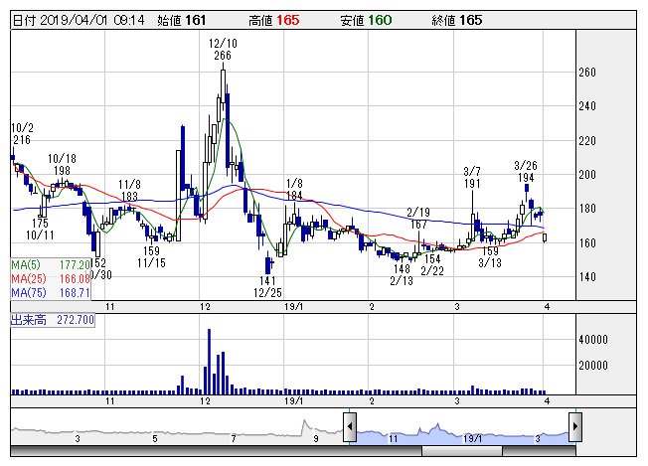The width and height of the screenshot is (648, 466).
Task: Click the 10/2 high label at 216
Action: point(22,135)
